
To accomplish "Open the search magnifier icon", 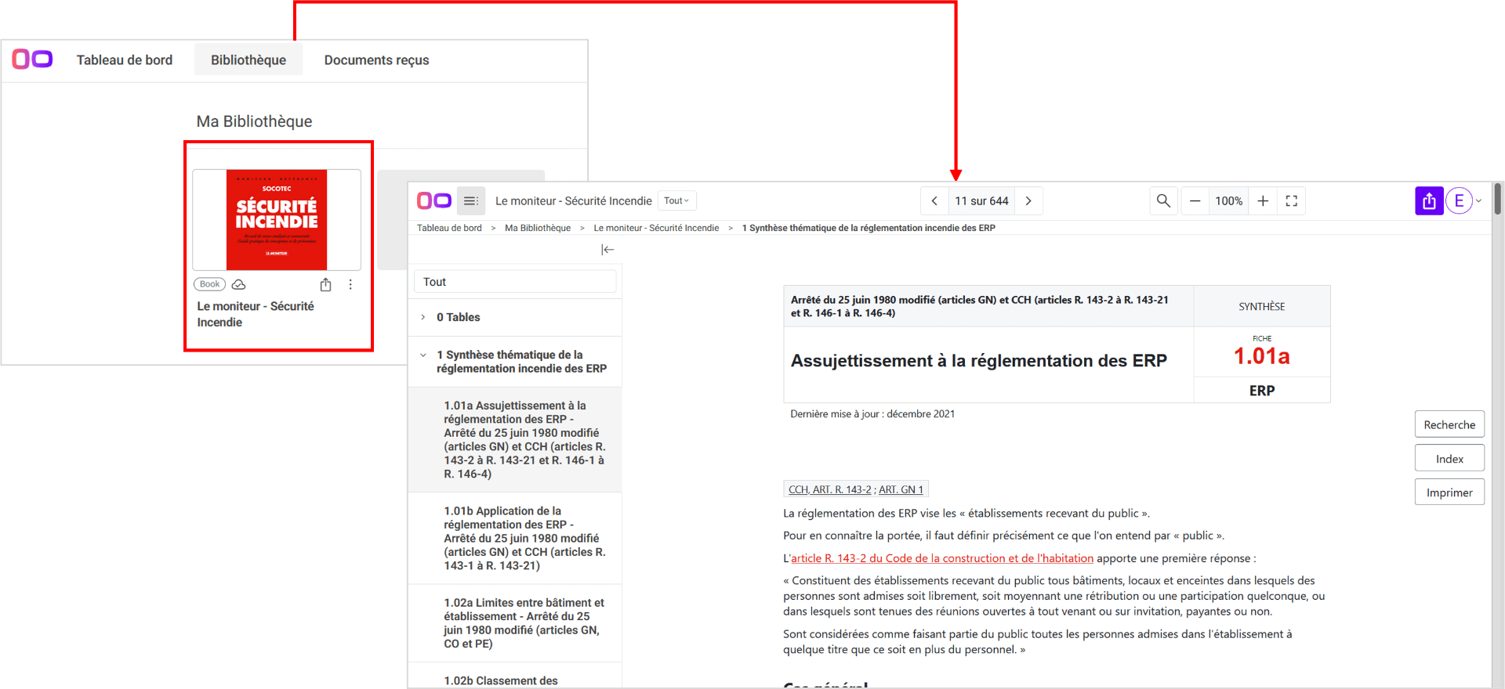I will tap(1164, 201).
